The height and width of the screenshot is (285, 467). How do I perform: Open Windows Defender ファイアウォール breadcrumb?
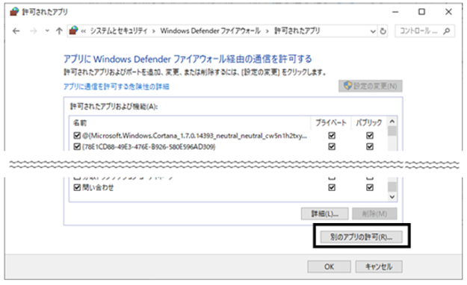210,31
